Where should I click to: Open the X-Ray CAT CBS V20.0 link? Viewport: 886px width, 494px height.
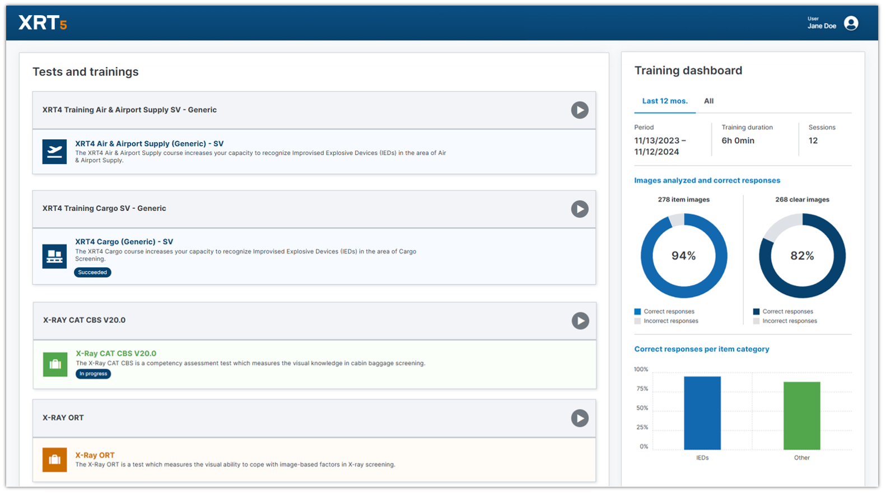[x=116, y=354]
